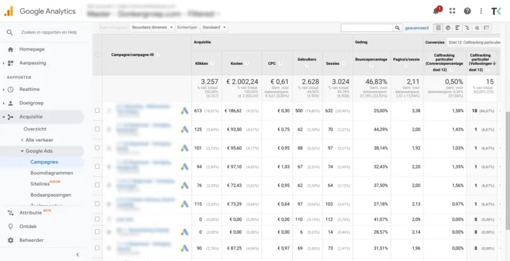Tick the select-all checkbox in table header
The width and height of the screenshot is (510, 261).
tap(98, 55)
